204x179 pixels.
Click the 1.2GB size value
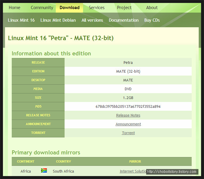pos(128,98)
